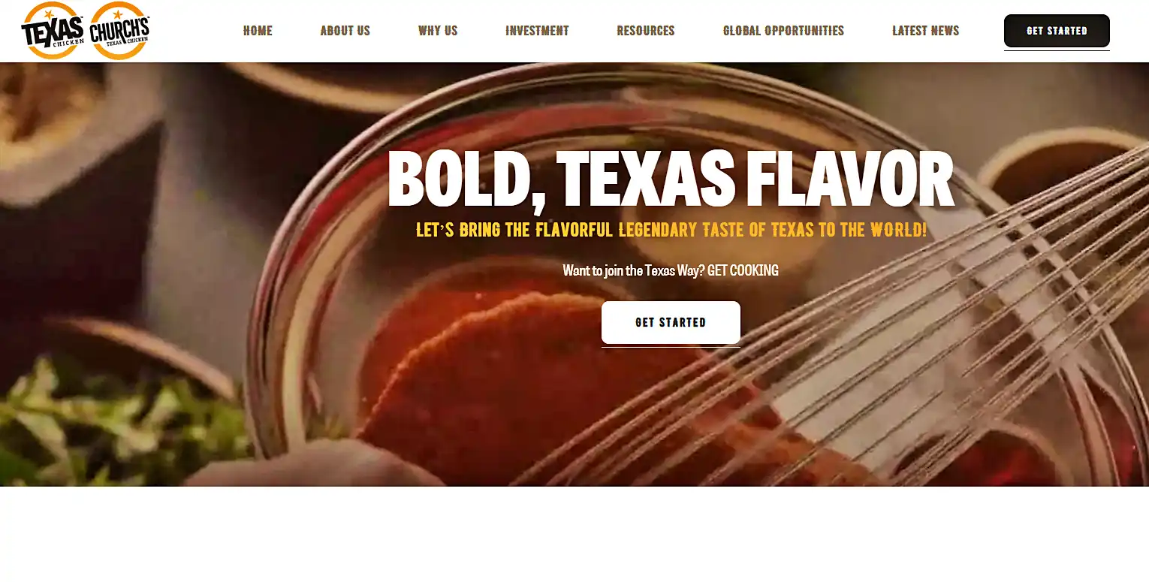Click the Church's Texas Chicken logo
The image size is (1149, 582).
pyautogui.click(x=119, y=31)
